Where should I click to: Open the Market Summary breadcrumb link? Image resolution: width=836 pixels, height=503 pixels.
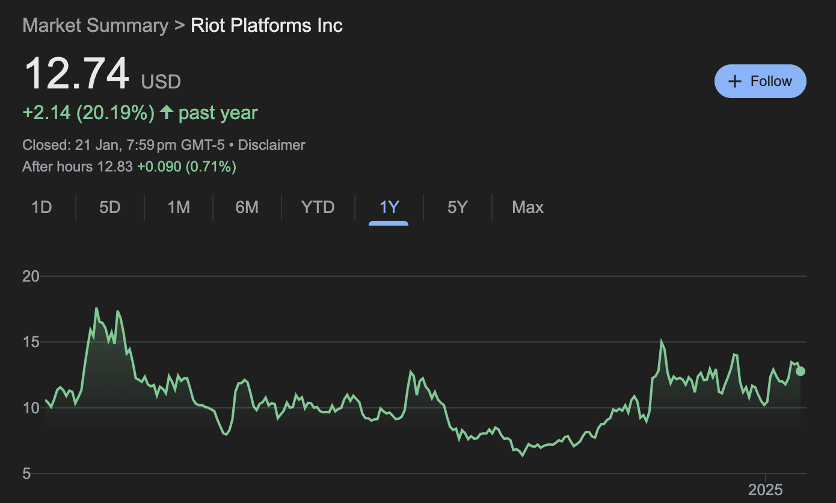pyautogui.click(x=95, y=25)
